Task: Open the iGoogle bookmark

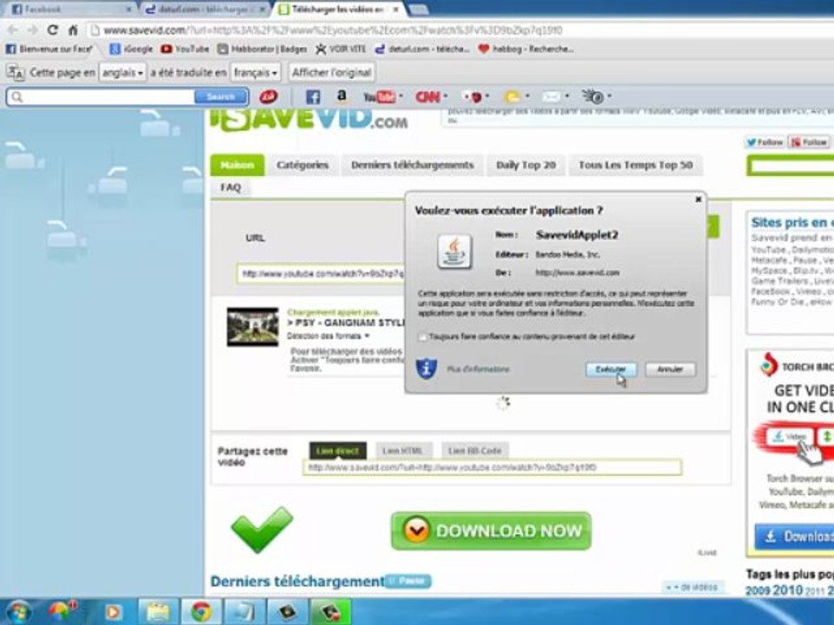Action: (x=131, y=49)
